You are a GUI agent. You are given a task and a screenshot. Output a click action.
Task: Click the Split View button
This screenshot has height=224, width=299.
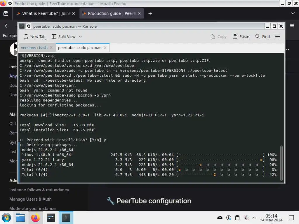click(64, 36)
